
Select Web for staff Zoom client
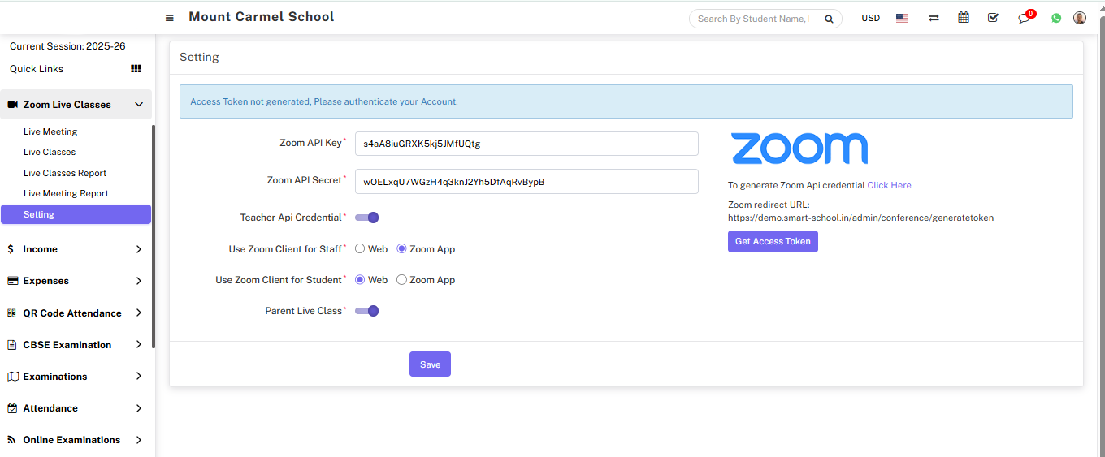[x=360, y=249]
